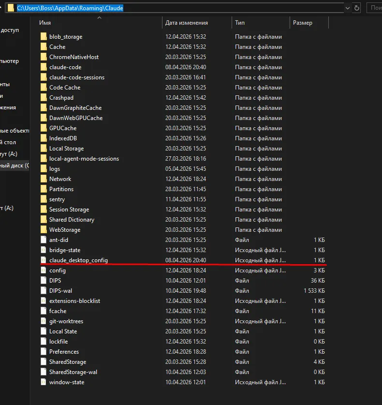This screenshot has height=405, width=382.
Task: Open the computer entry ending 'пьютер'
Action: tap(10, 61)
